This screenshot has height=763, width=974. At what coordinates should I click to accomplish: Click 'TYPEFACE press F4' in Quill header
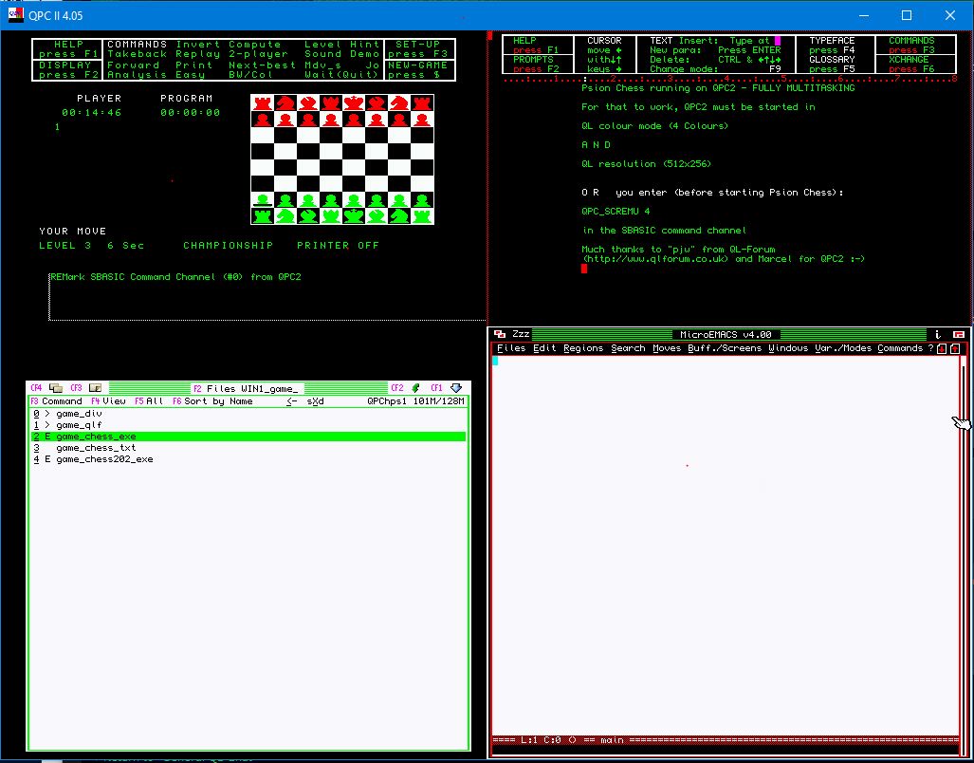click(x=833, y=46)
